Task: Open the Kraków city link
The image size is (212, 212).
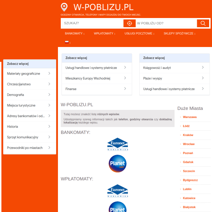Action: 188,135
